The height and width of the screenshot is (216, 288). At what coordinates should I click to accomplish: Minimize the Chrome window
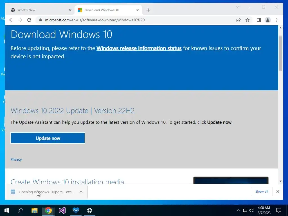pyautogui.click(x=251, y=7)
